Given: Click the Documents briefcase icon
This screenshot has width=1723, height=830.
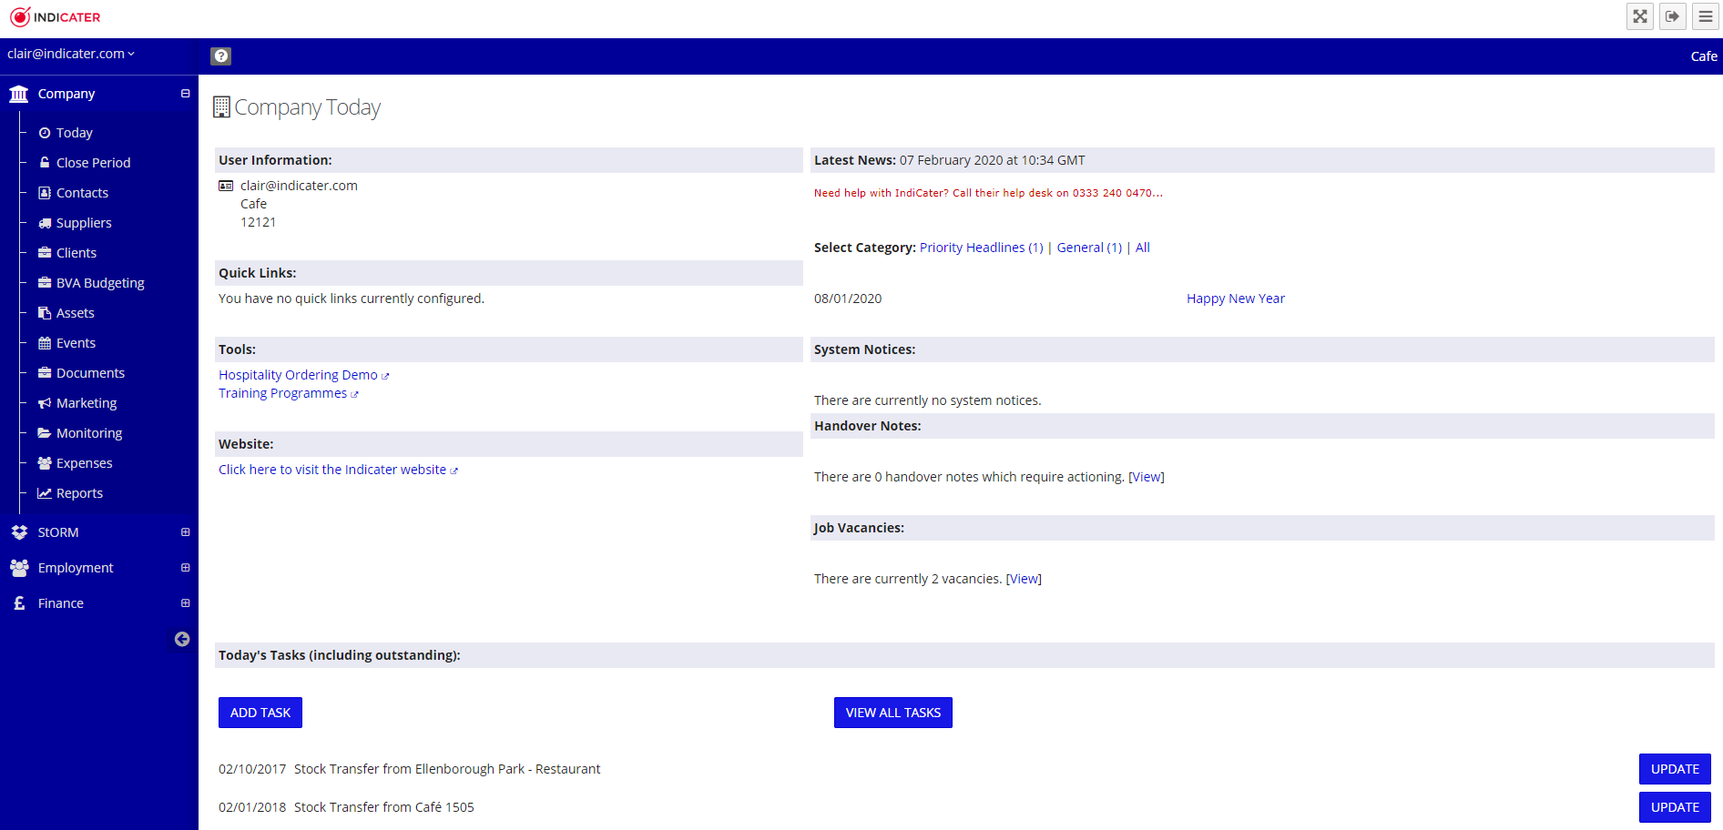Looking at the screenshot, I should coord(45,372).
